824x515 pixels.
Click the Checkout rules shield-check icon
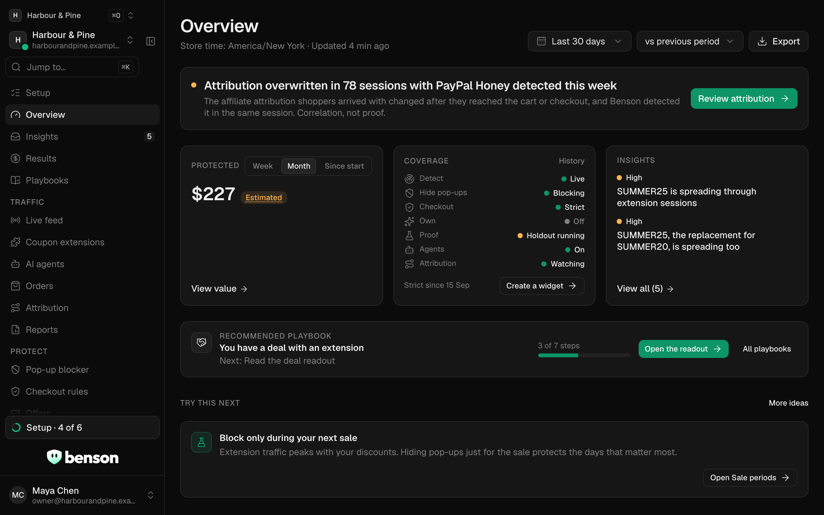[x=15, y=391]
